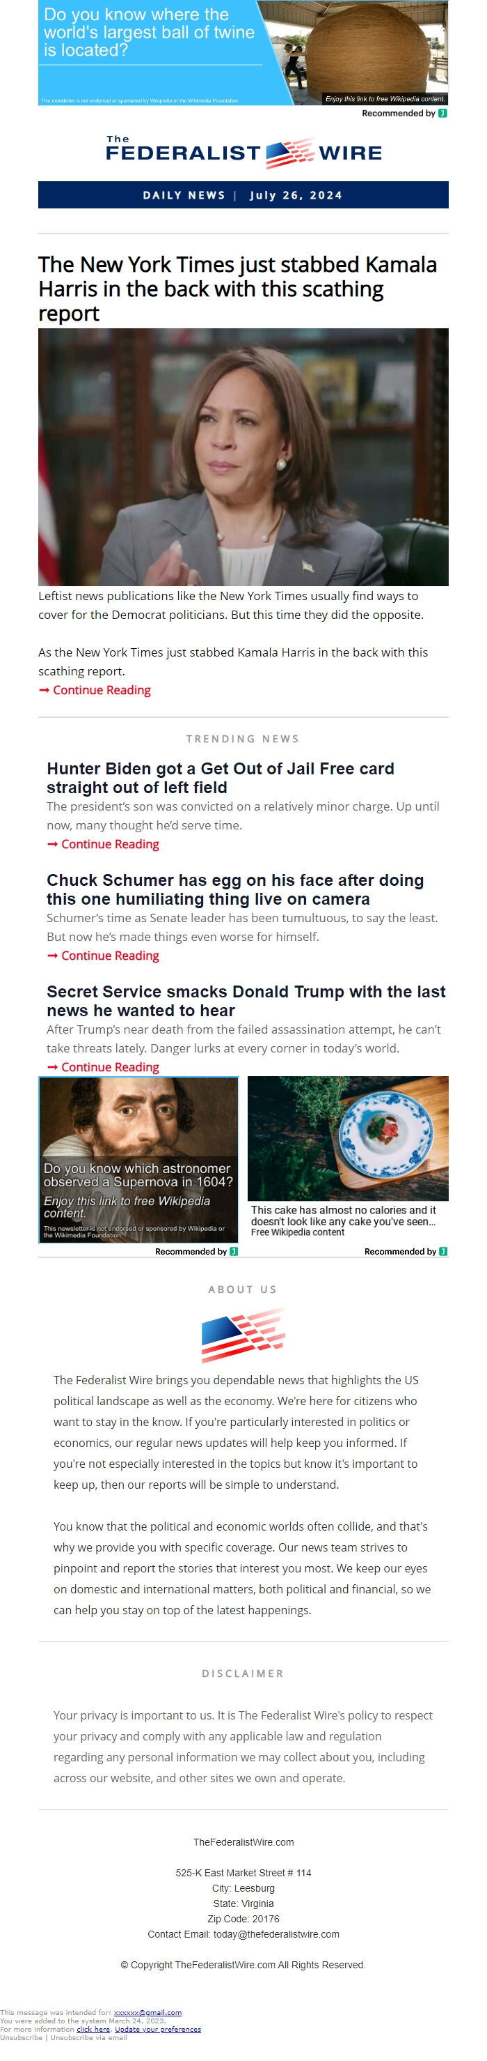Click the Unsubscribe via email link
This screenshot has width=487, height=2061.
(x=88, y=2037)
